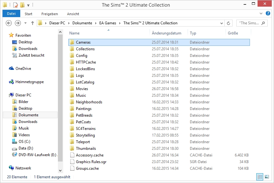Select OneDrive in the navigation pane
The image size is (274, 183).
[23, 69]
